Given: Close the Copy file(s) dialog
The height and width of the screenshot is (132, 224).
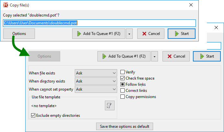Looking at the screenshot, I should pyautogui.click(x=191, y=5).
